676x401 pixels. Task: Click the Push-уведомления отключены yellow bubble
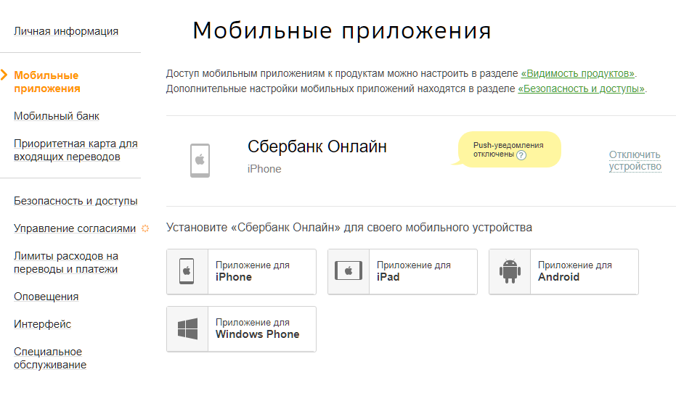[x=508, y=149]
